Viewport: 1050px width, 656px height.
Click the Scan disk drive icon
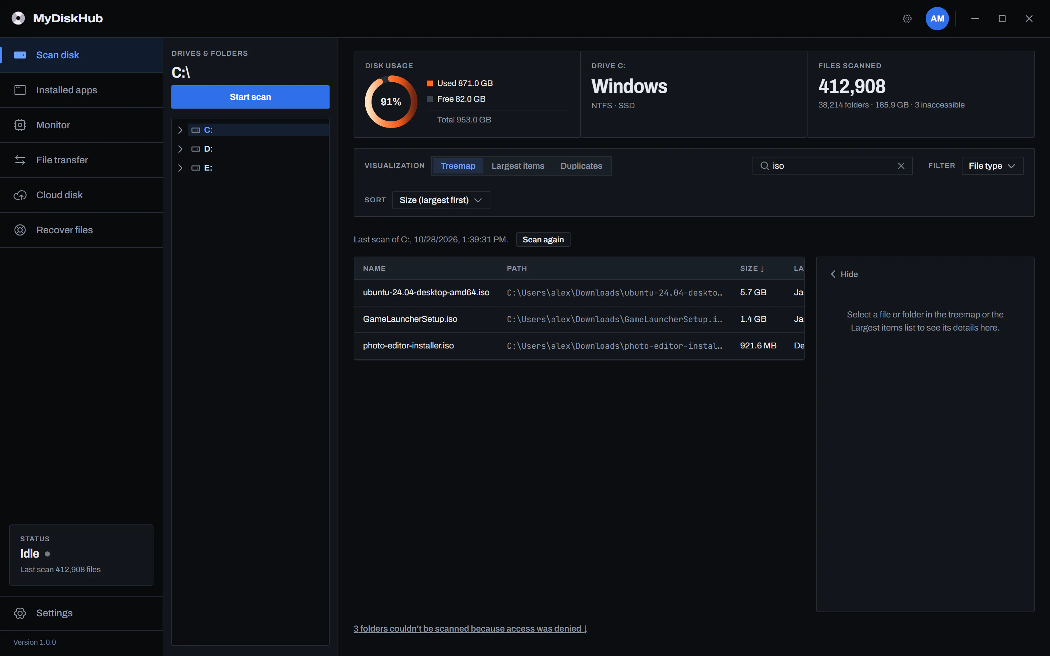click(x=20, y=55)
